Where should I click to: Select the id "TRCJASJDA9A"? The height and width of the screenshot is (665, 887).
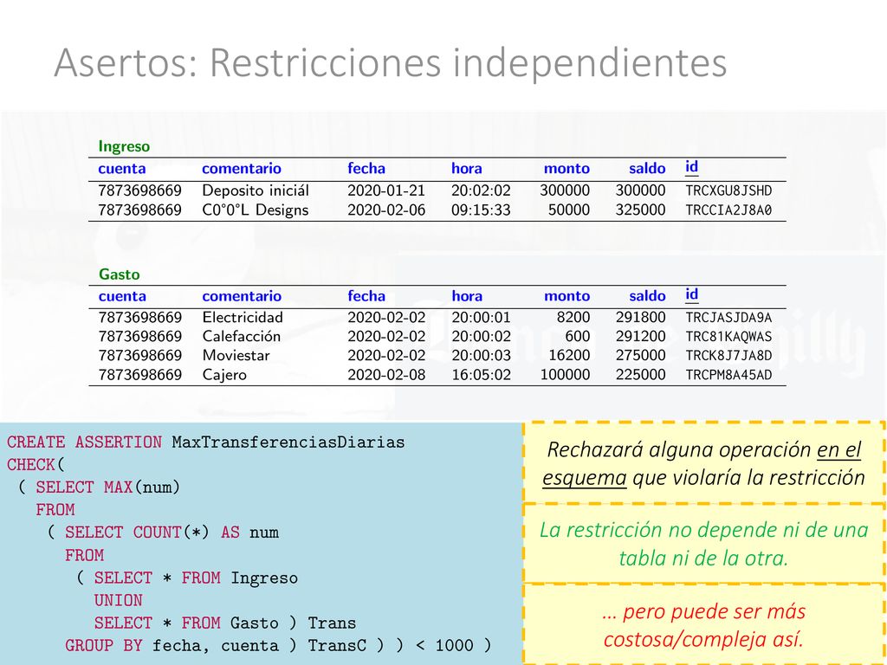728,318
